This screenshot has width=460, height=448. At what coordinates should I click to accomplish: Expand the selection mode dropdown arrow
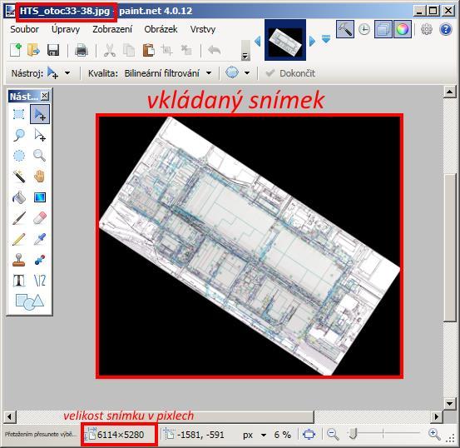coord(247,72)
